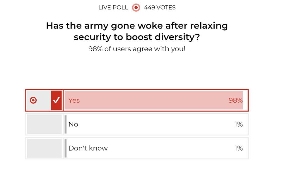The image size is (287, 178).
Task: Vote "No" by clicking its label
Action: coord(73,124)
